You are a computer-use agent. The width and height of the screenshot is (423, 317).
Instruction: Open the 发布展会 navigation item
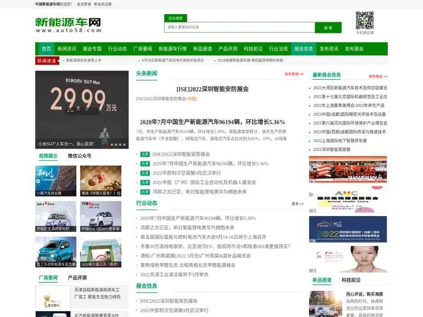(354, 49)
